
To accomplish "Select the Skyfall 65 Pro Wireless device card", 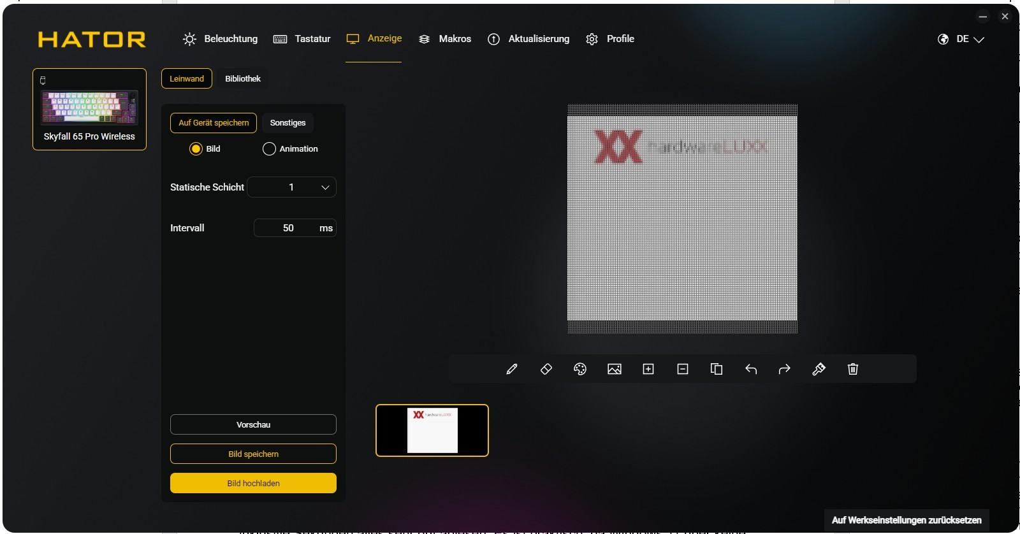I will click(x=89, y=109).
